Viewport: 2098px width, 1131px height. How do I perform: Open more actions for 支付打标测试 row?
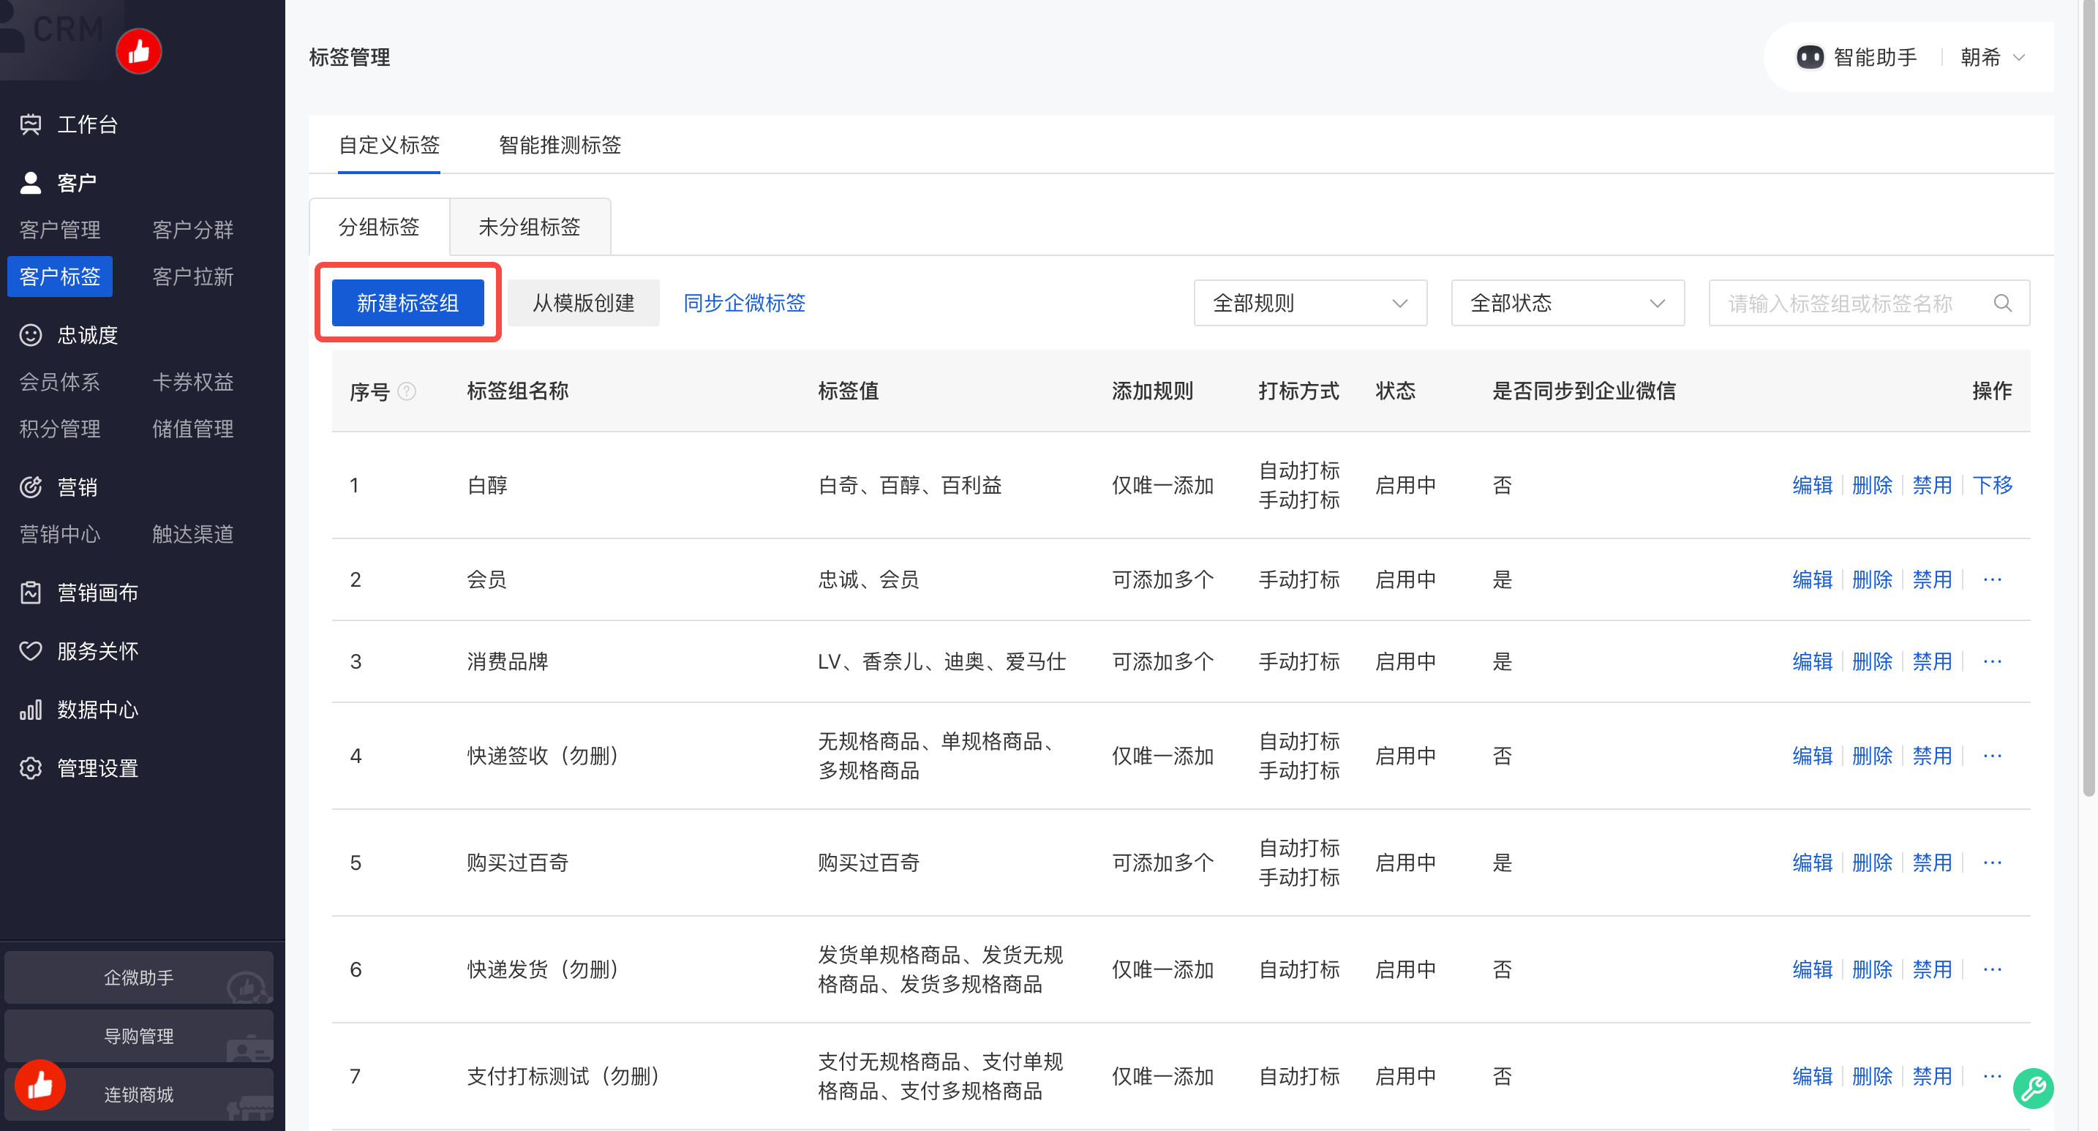pyautogui.click(x=1992, y=1076)
